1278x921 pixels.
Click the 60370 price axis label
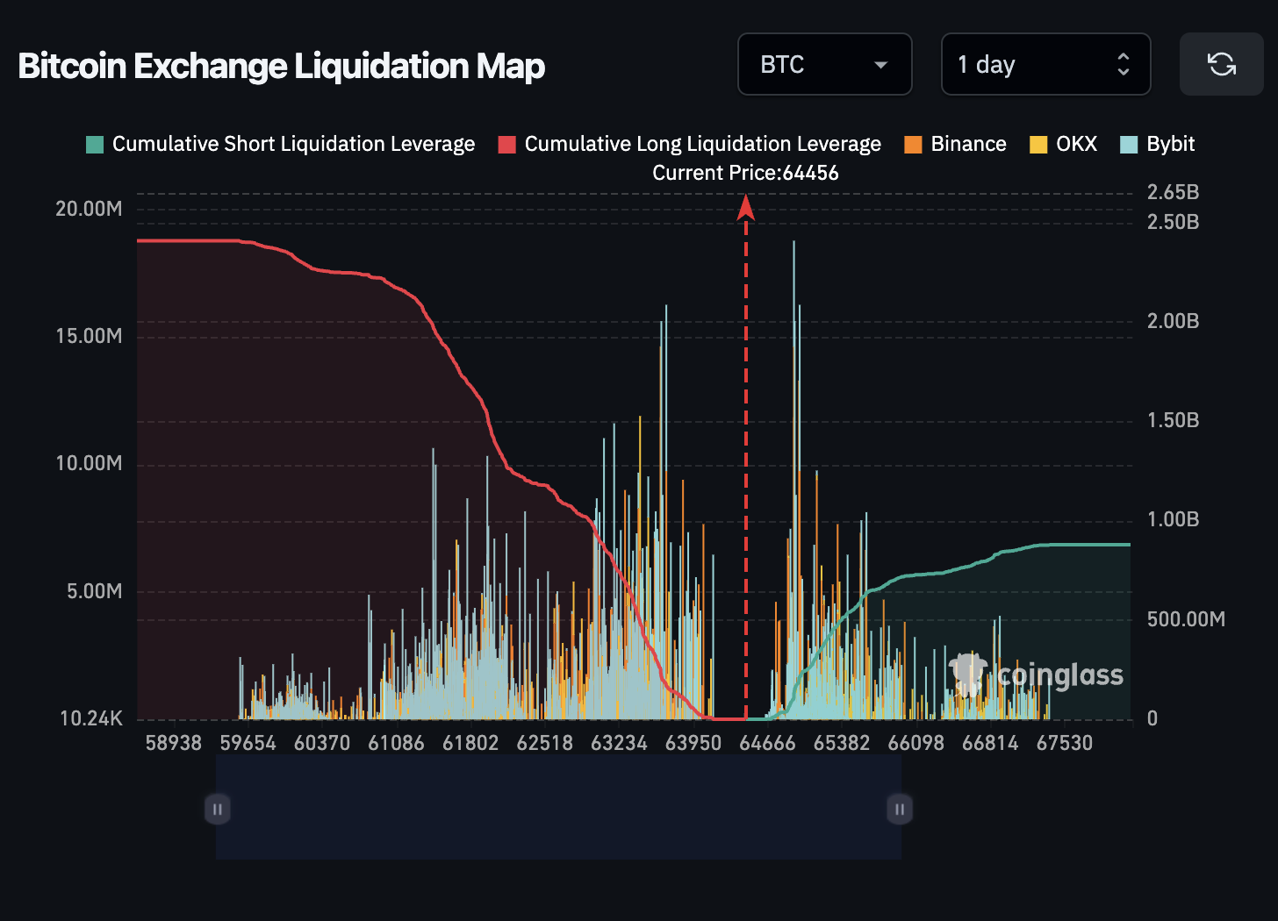[322, 743]
